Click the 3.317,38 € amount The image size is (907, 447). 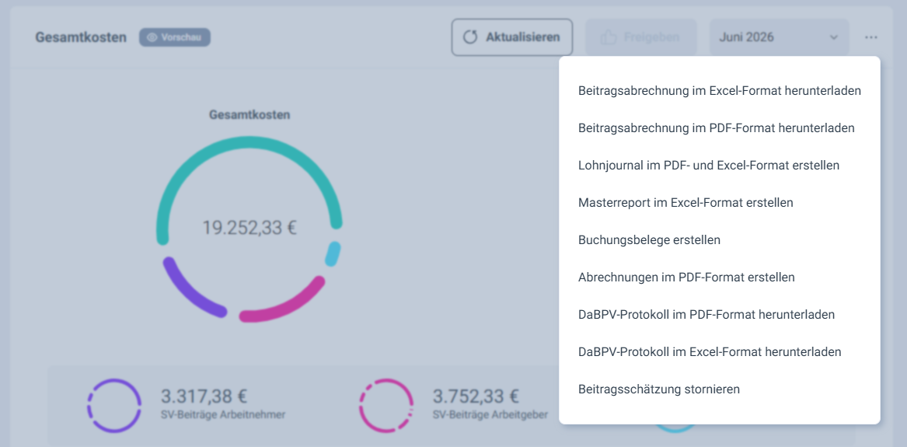pos(204,396)
